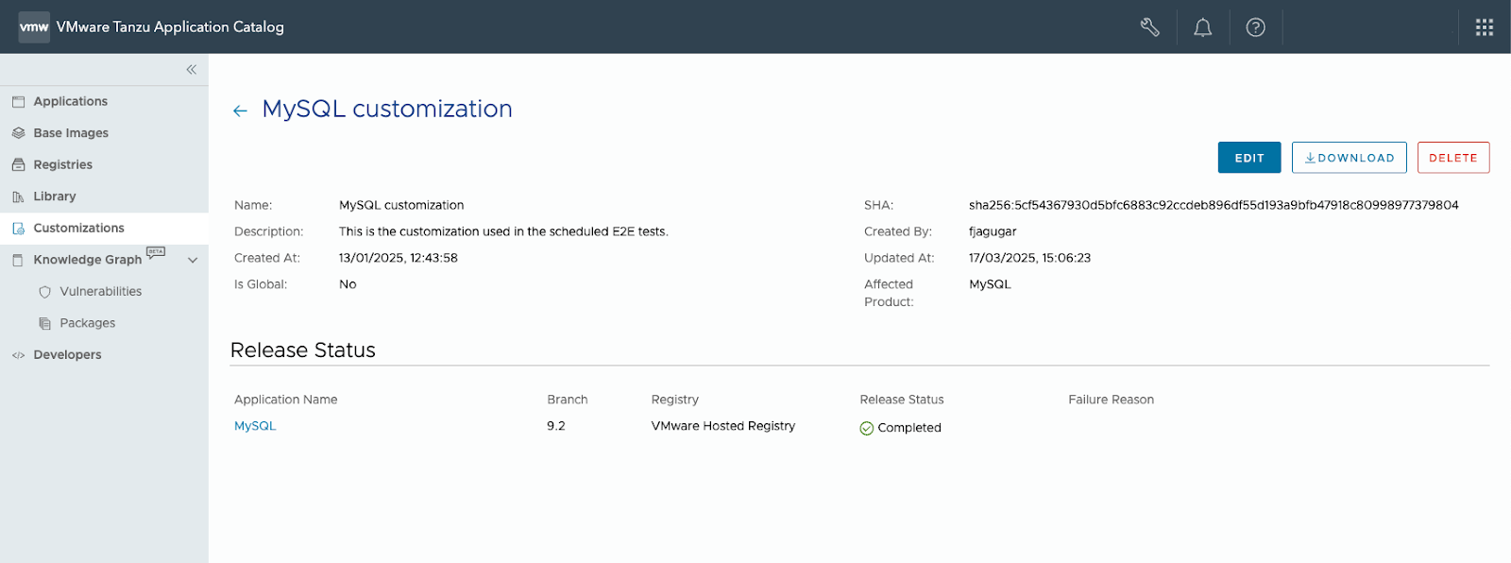The image size is (1511, 563).
Task: Click the Library books icon
Action: tap(18, 196)
